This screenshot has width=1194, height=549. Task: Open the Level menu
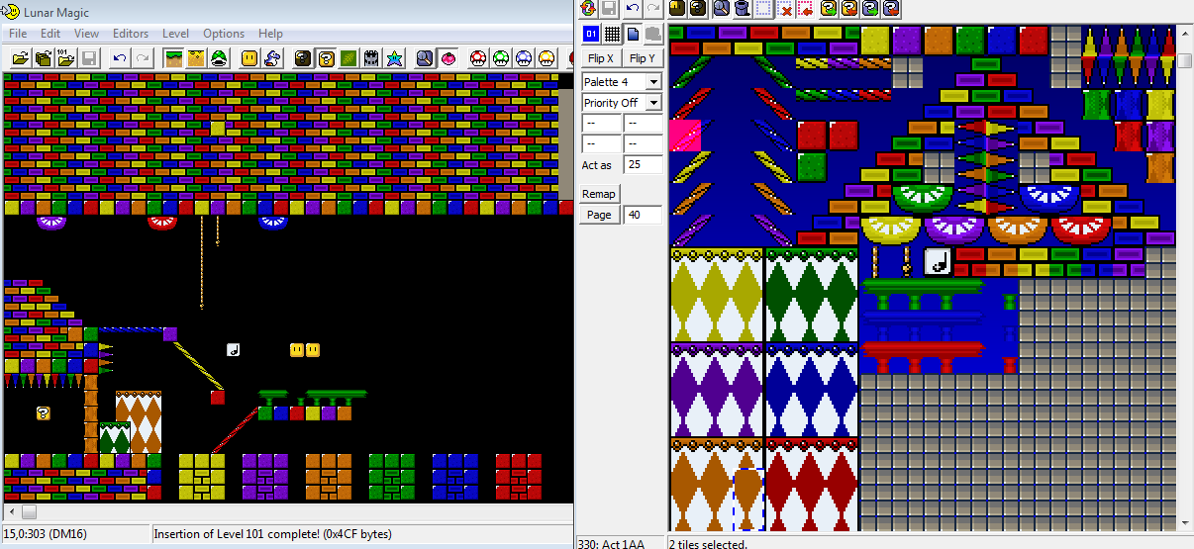(175, 34)
